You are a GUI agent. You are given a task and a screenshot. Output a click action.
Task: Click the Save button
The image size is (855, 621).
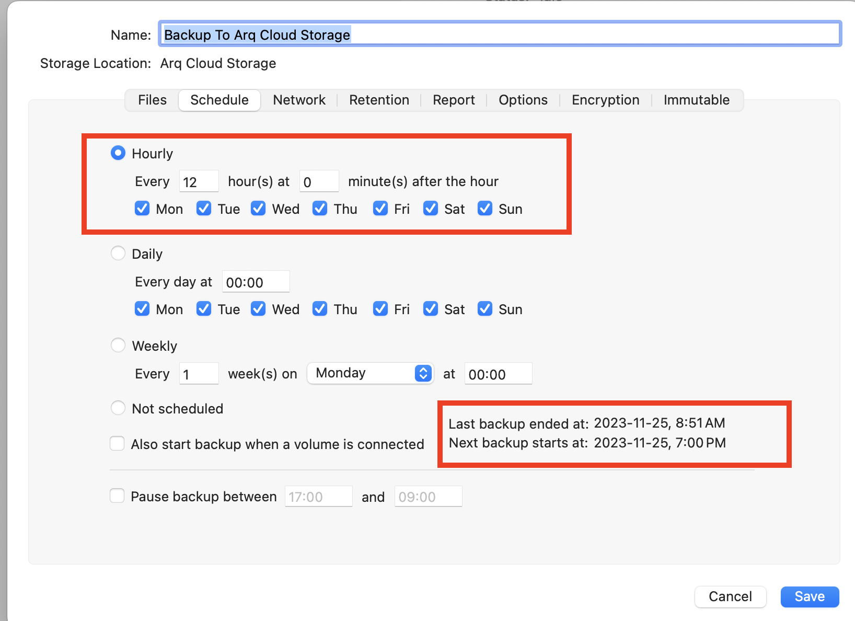tap(810, 596)
